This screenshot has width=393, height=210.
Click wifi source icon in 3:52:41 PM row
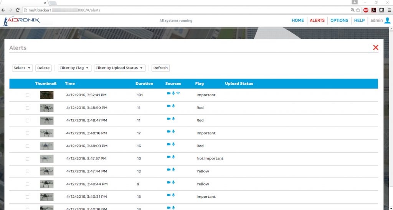pos(178,93)
